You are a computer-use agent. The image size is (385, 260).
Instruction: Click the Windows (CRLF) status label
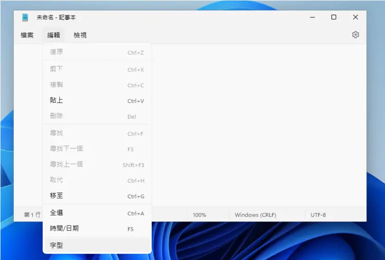(256, 215)
